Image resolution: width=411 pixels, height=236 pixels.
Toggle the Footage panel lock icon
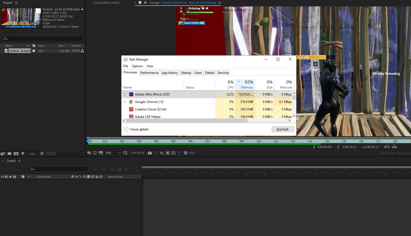(145, 2)
